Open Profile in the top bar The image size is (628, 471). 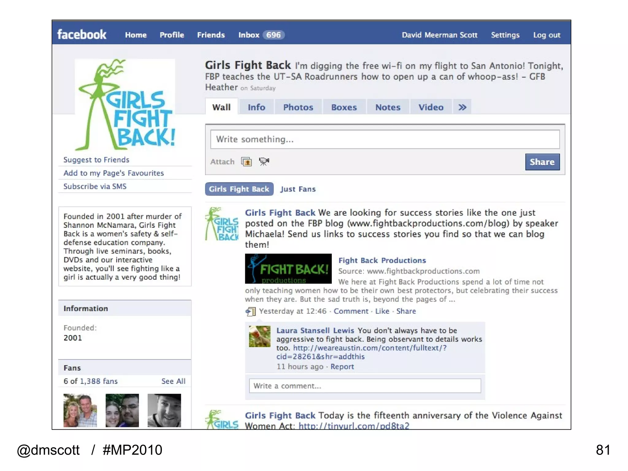(172, 35)
